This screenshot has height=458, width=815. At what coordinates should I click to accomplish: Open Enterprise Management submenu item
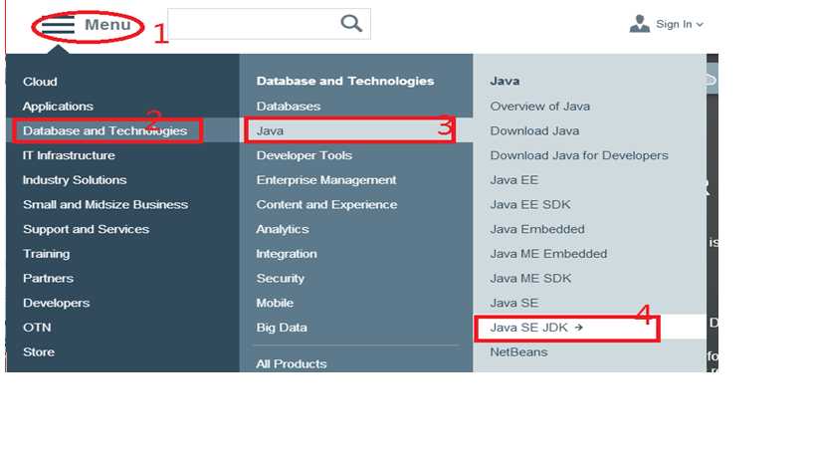tap(326, 180)
